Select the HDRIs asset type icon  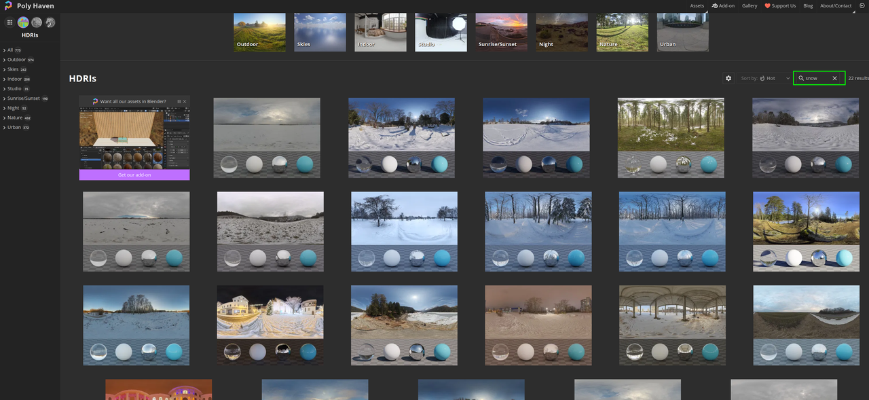point(23,22)
